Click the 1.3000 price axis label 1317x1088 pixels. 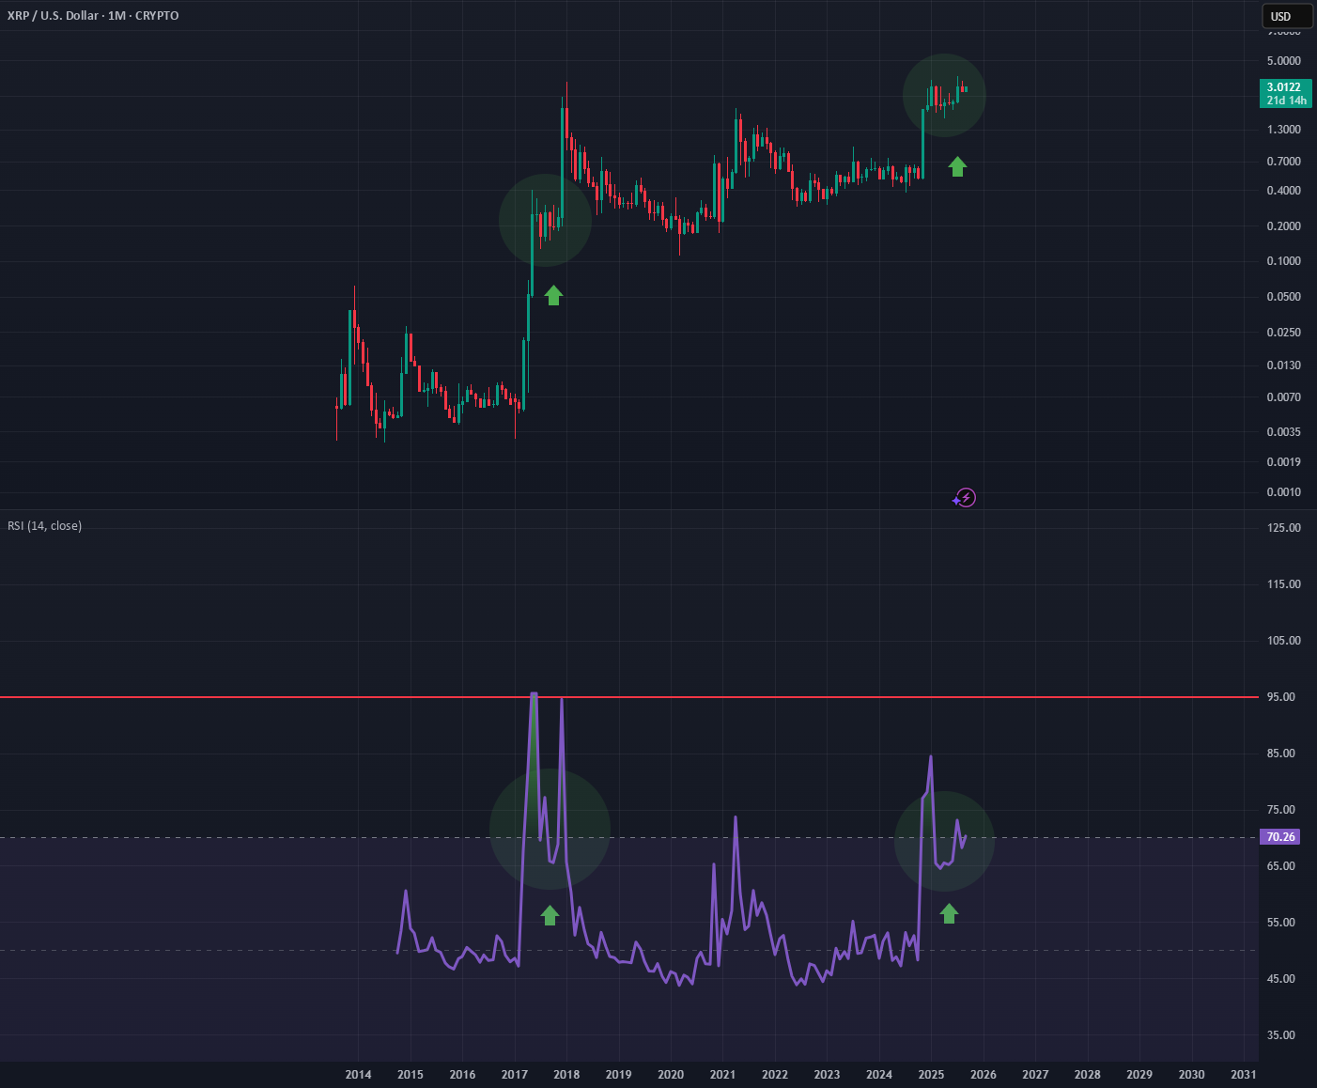coord(1284,130)
